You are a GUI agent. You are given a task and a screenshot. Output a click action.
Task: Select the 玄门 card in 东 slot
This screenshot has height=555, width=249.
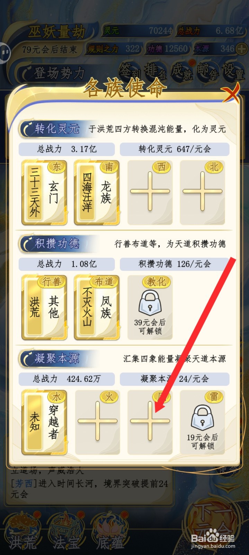click(x=45, y=193)
